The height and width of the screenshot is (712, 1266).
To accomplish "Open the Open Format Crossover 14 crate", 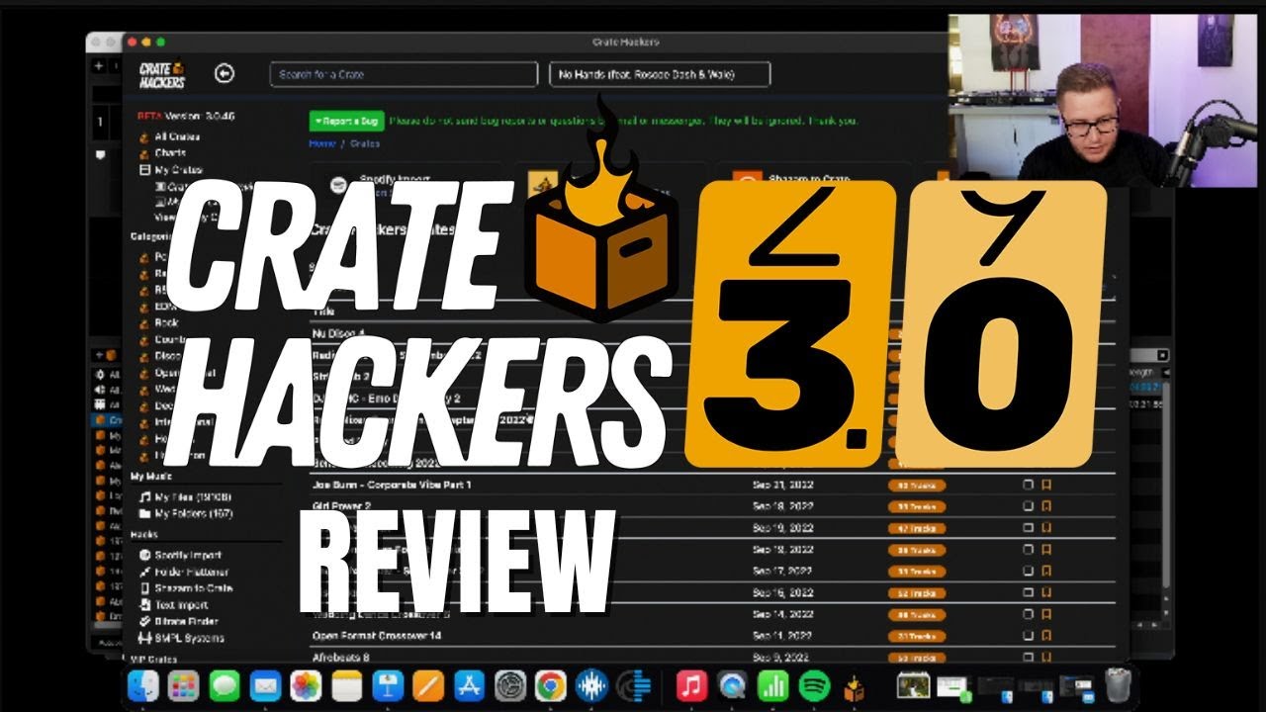I will (377, 636).
